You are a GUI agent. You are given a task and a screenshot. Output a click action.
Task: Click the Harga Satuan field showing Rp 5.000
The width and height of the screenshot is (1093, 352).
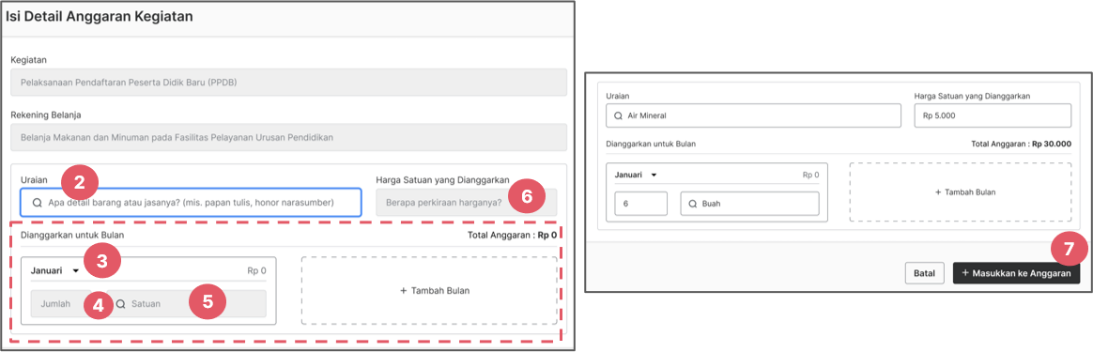[993, 116]
